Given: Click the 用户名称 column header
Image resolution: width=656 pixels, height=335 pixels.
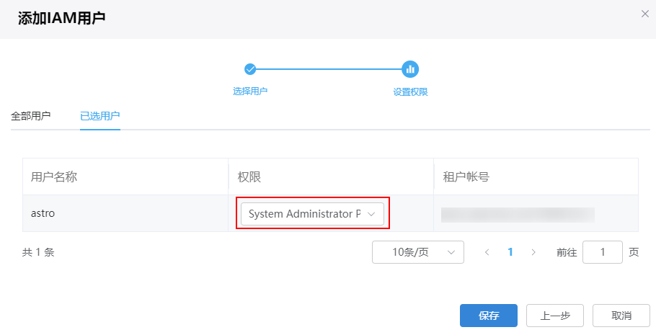Looking at the screenshot, I should coord(54,177).
